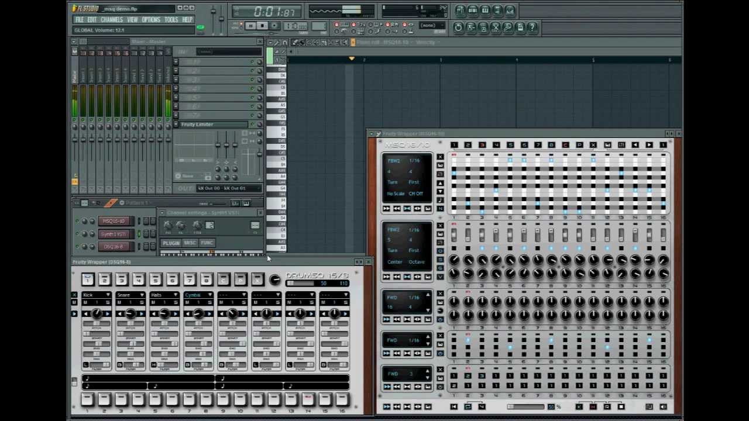Viewport: 749px width, 421px height.
Task: Click the loop icon in MSQ bottom bar
Action: (x=468, y=407)
